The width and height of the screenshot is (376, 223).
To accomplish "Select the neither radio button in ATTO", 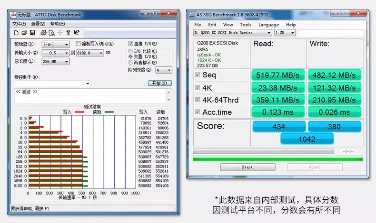I will tap(130, 62).
